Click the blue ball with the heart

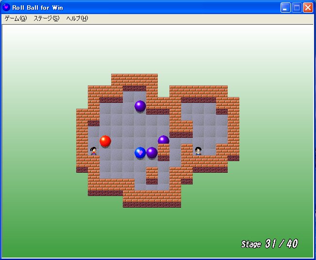(x=140, y=153)
